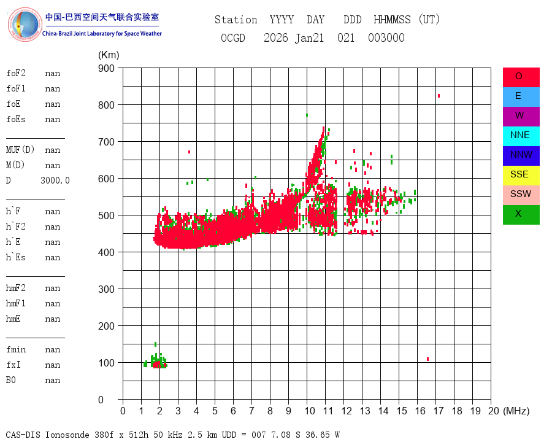This screenshot has width=552, height=442.
Task: Click the D value 3000.0
Action: (x=55, y=180)
